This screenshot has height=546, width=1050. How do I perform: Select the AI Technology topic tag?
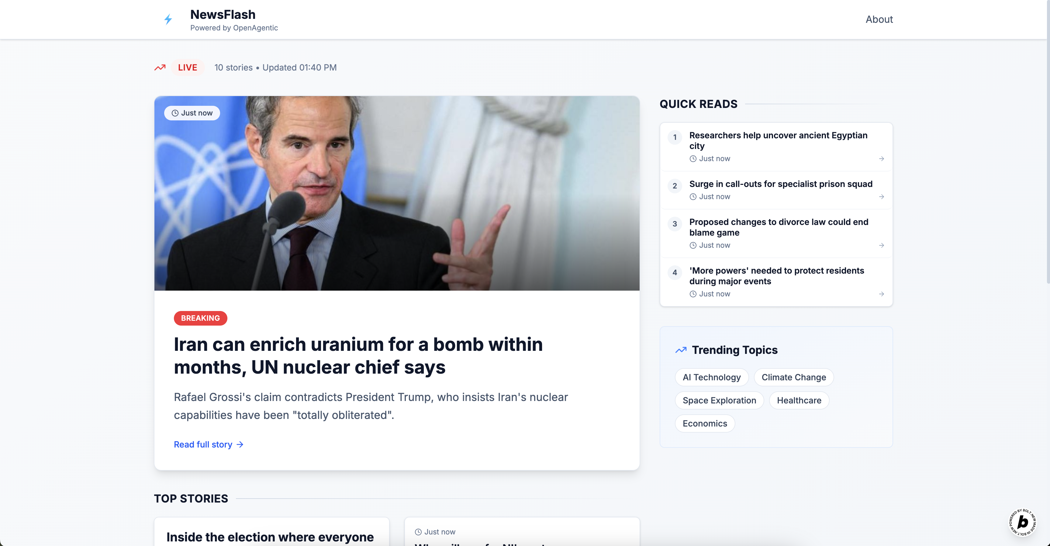pyautogui.click(x=711, y=377)
